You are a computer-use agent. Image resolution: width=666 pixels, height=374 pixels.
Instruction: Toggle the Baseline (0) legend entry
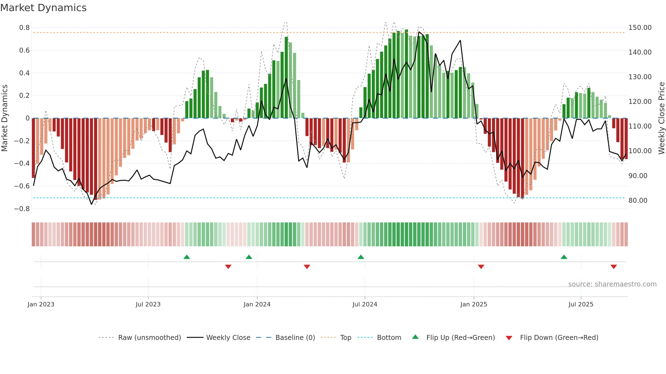[x=285, y=337]
